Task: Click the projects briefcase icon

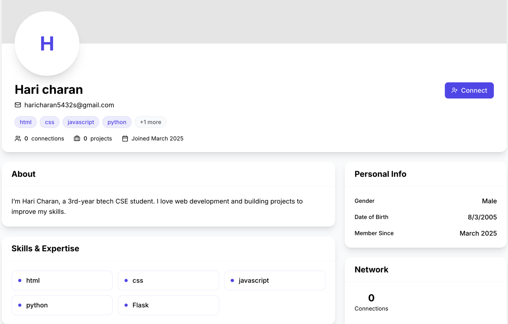Action: (77, 139)
